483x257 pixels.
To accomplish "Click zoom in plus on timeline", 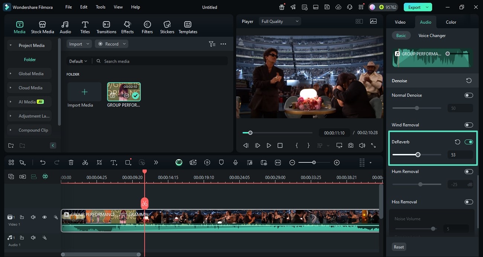I will tap(337, 162).
